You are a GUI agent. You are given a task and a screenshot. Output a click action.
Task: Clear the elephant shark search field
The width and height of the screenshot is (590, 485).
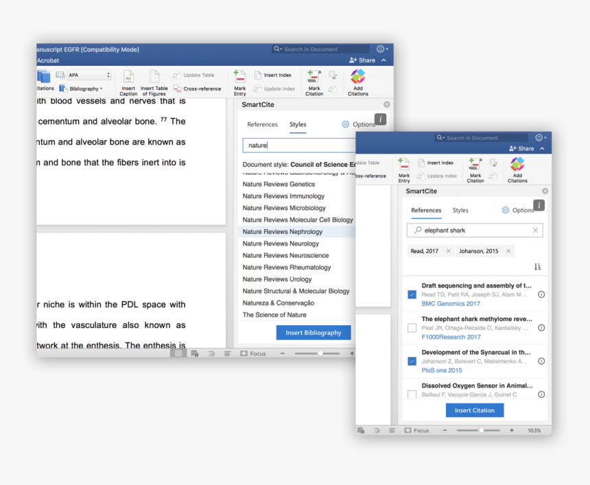point(535,230)
